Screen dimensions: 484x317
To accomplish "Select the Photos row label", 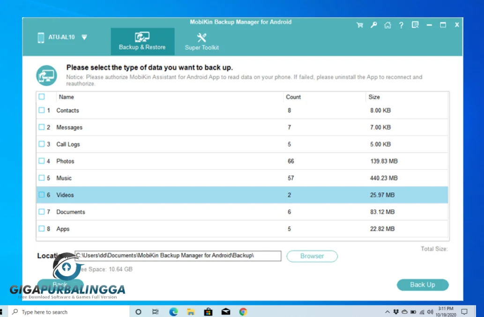I will pyautogui.click(x=65, y=161).
